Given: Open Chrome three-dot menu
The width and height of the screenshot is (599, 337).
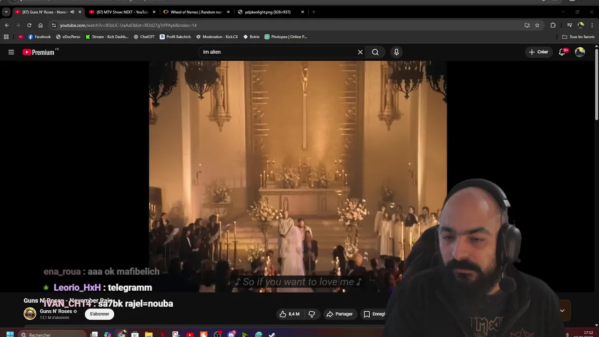Looking at the screenshot, I should tap(592, 25).
